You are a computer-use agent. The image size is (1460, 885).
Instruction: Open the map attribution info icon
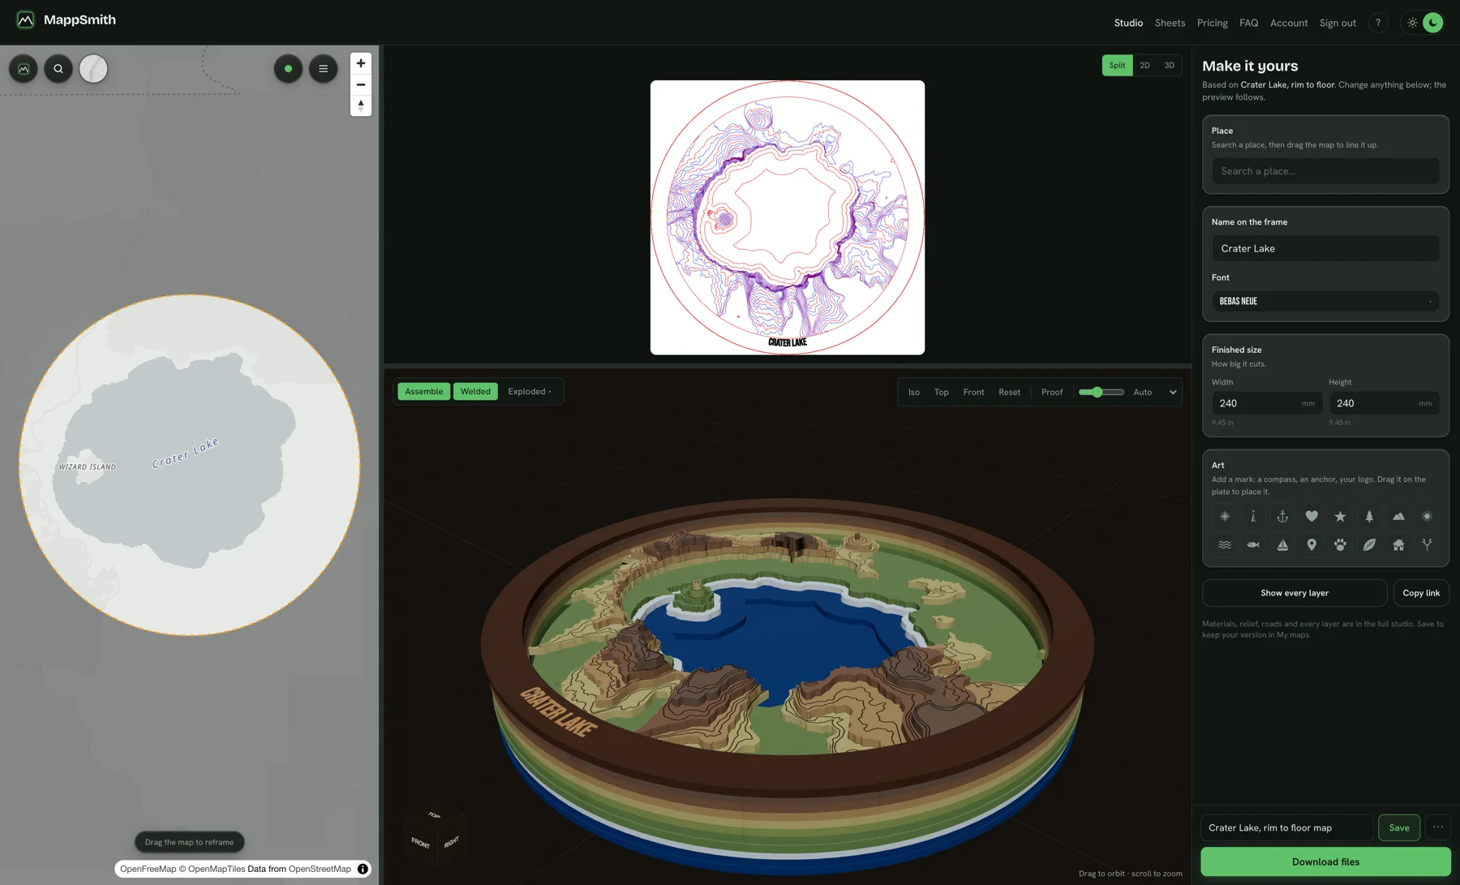coord(363,869)
